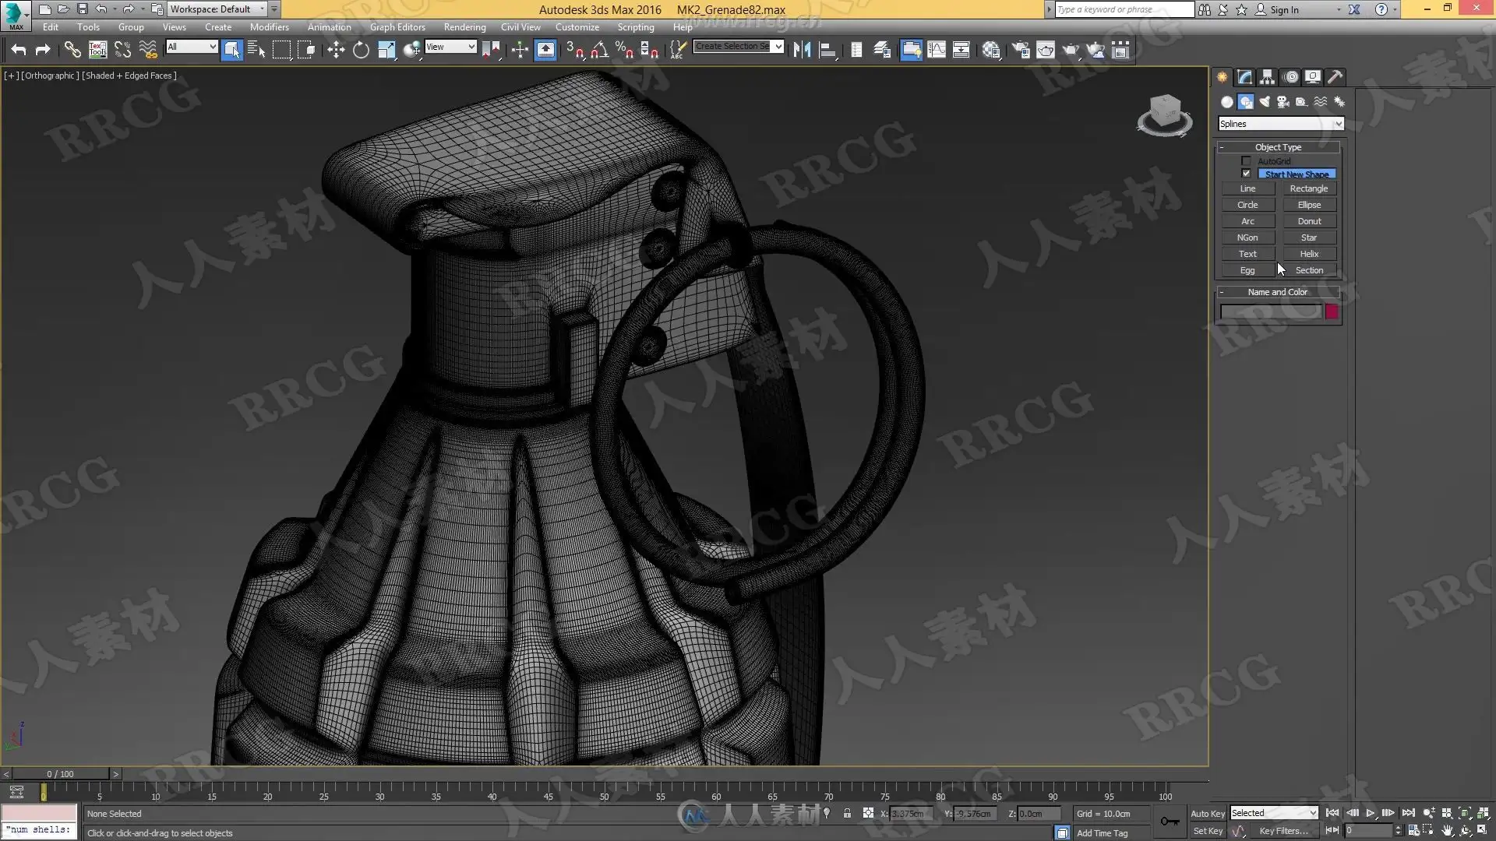Click the Rectangle spline button
Image resolution: width=1496 pixels, height=841 pixels.
click(1308, 188)
